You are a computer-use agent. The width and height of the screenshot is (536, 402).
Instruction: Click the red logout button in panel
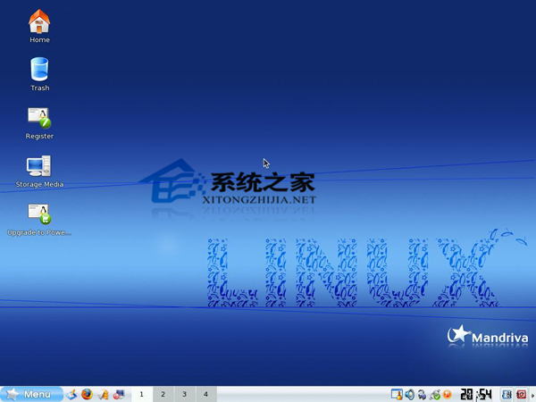pyautogui.click(x=521, y=394)
